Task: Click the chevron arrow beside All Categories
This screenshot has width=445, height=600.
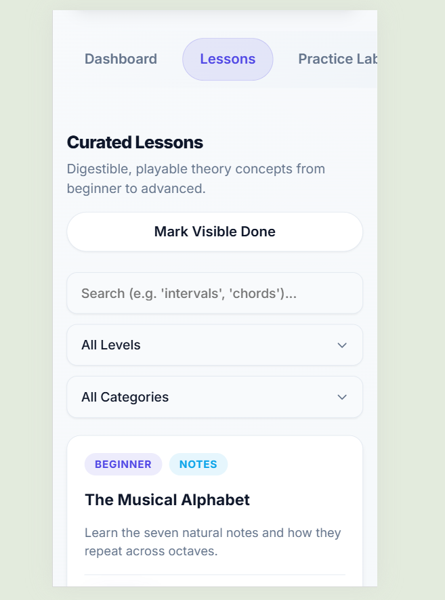Action: tap(342, 397)
